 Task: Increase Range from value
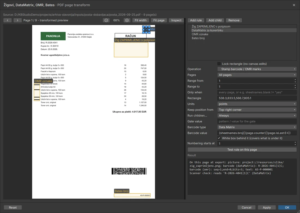(295, 80)
